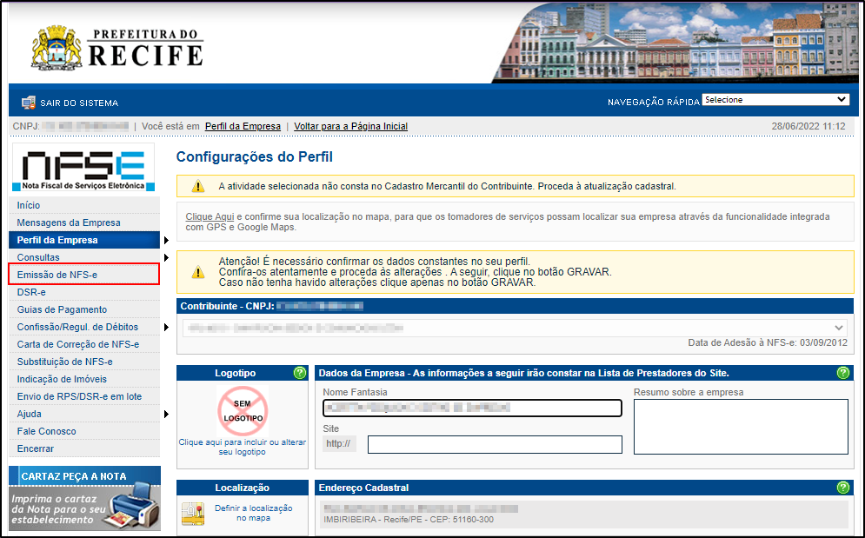Click the map location icon
Screen dimensions: 865x538
193,514
